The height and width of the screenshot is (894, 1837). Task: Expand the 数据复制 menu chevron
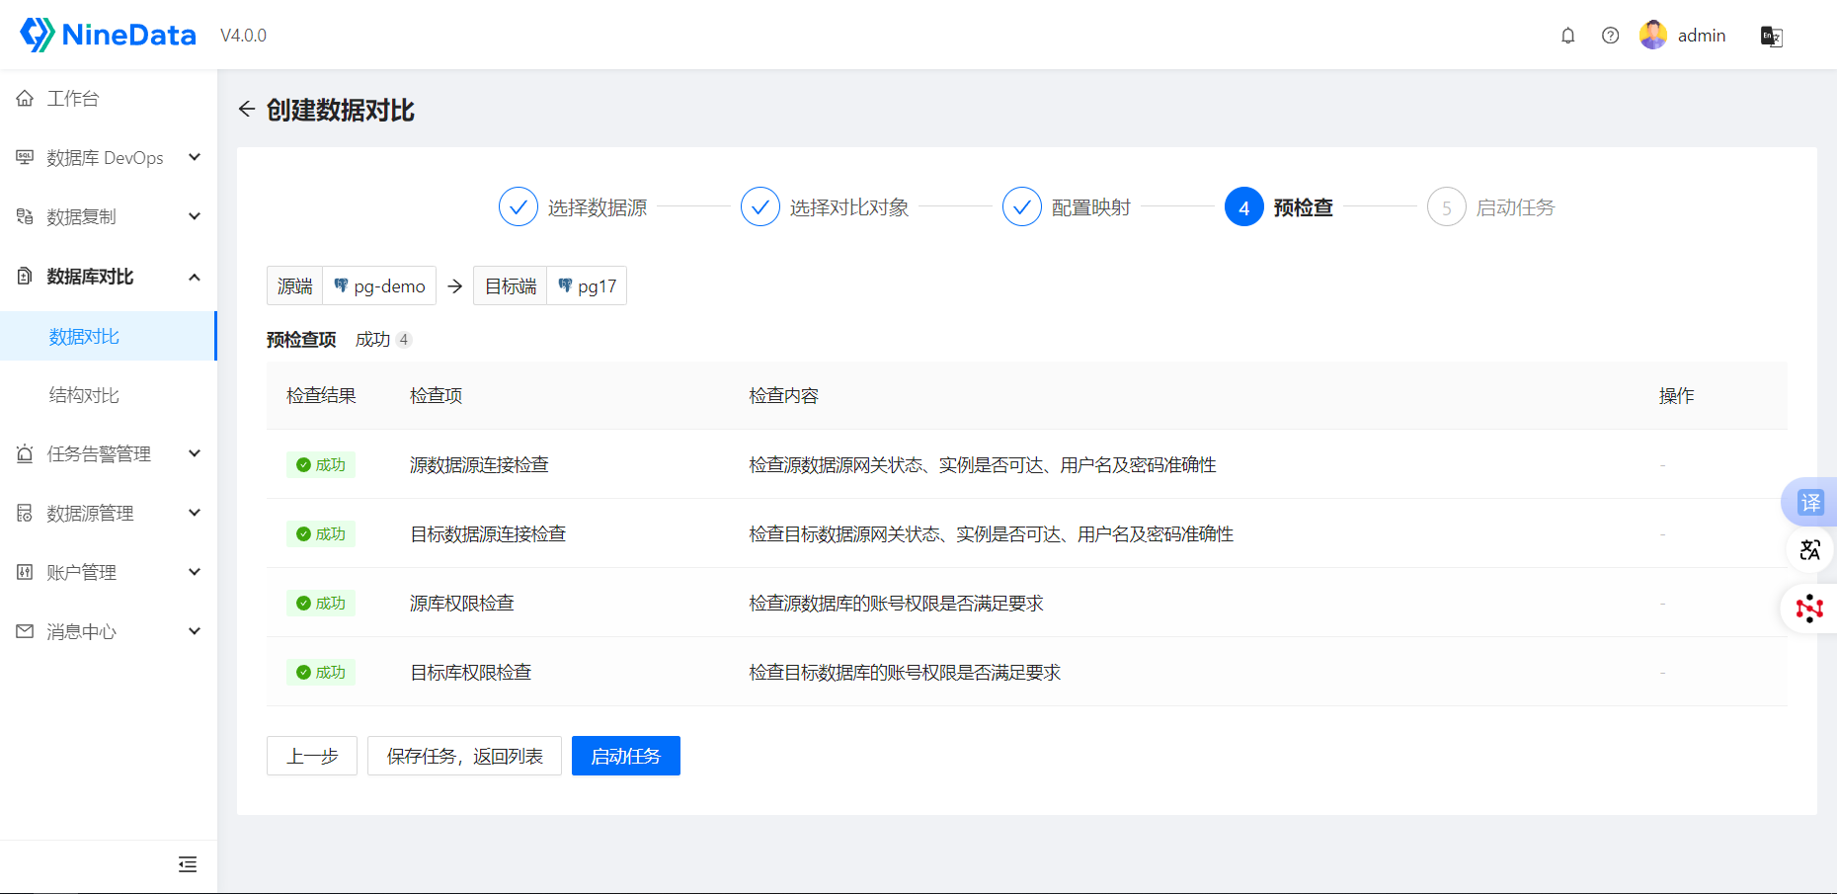tap(195, 216)
